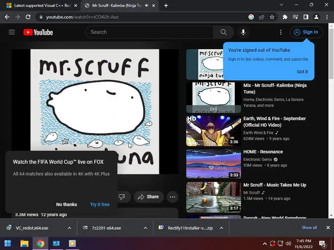Screen dimensions: 334x250
Task: Click the Sign in button
Action: [x=306, y=32]
